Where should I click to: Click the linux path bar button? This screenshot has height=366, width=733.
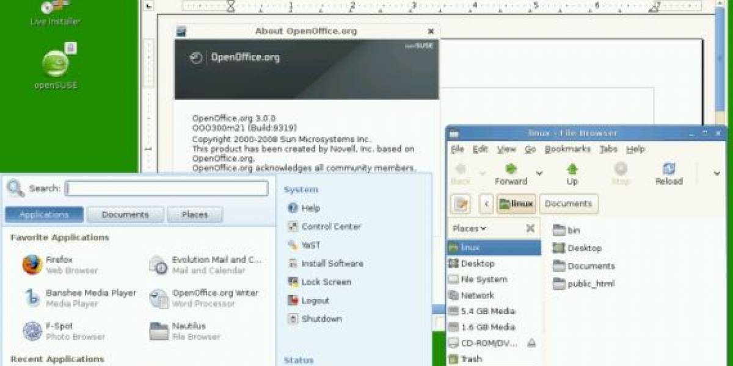pyautogui.click(x=516, y=204)
